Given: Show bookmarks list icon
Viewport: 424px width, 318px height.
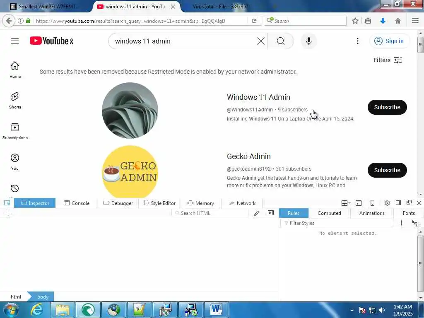Looking at the screenshot, I should click(x=368, y=21).
